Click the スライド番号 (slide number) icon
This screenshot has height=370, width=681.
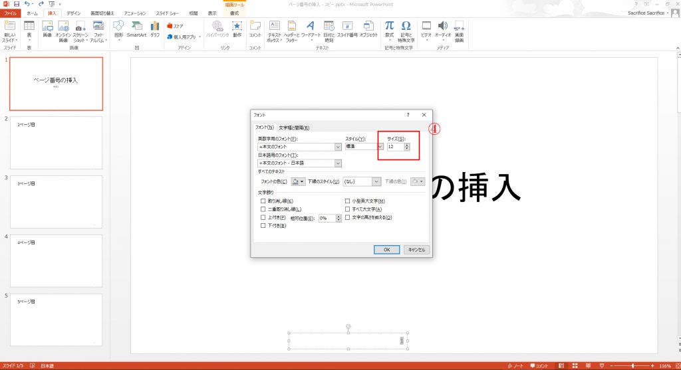[347, 27]
